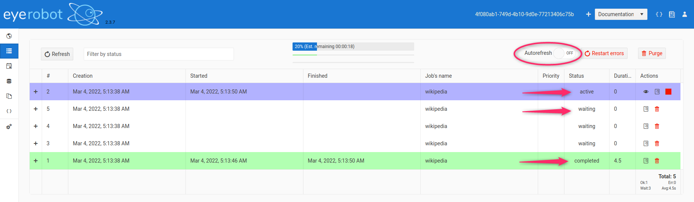The width and height of the screenshot is (694, 202).
Task: Click the Filter by status field
Action: tap(158, 54)
